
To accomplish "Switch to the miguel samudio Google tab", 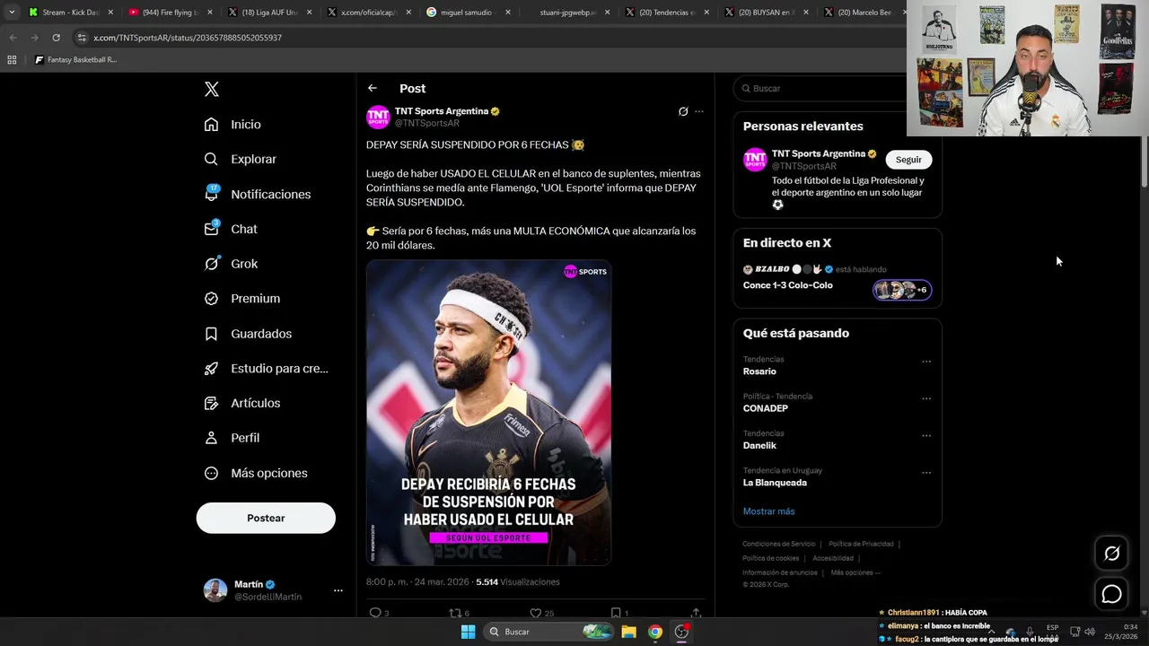I will point(467,13).
